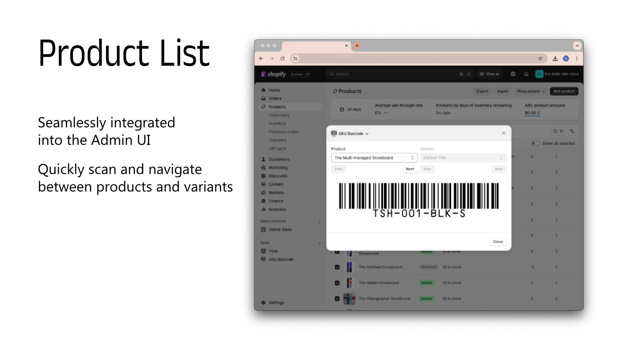The width and height of the screenshot is (623, 350).
Task: Open Discounts in the sidebar
Action: coord(278,176)
